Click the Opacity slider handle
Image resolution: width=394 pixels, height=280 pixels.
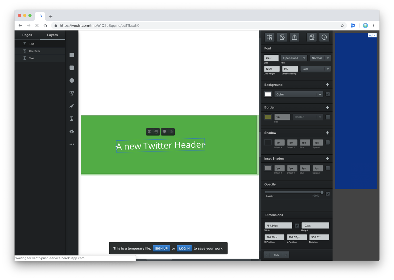322,192
